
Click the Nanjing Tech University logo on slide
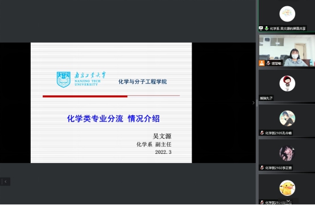pyautogui.click(x=81, y=80)
